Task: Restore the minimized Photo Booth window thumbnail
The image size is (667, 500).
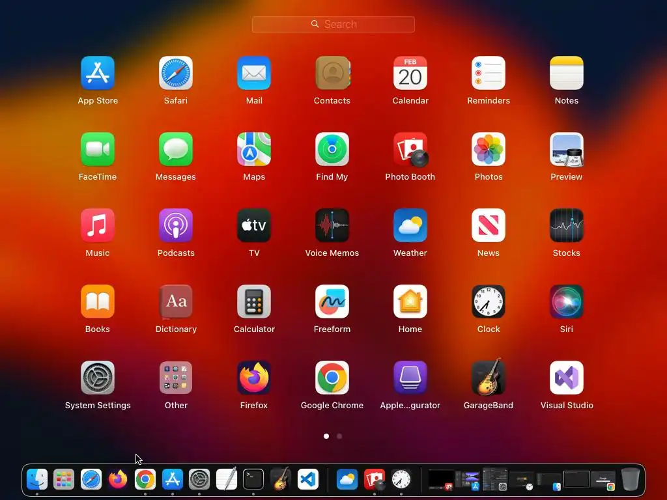Action: (x=441, y=480)
